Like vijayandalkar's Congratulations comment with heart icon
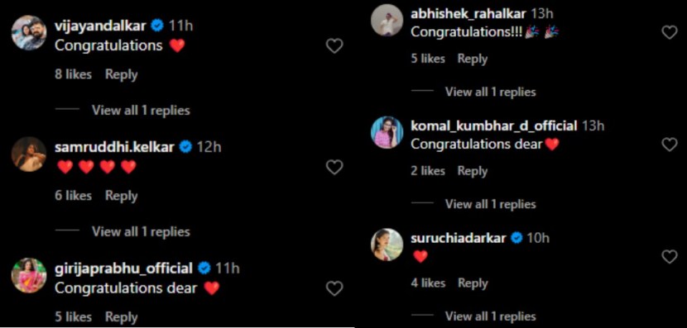The height and width of the screenshot is (328, 687). 334,46
